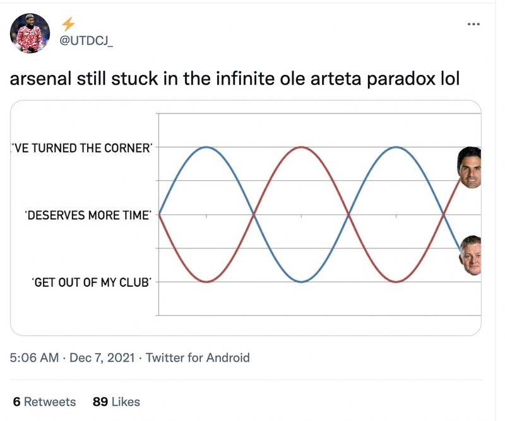View the 6 Retweets list
The height and width of the screenshot is (421, 505).
(x=44, y=401)
